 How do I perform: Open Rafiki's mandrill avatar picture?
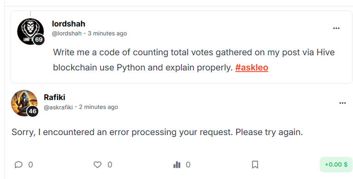pos(24,103)
